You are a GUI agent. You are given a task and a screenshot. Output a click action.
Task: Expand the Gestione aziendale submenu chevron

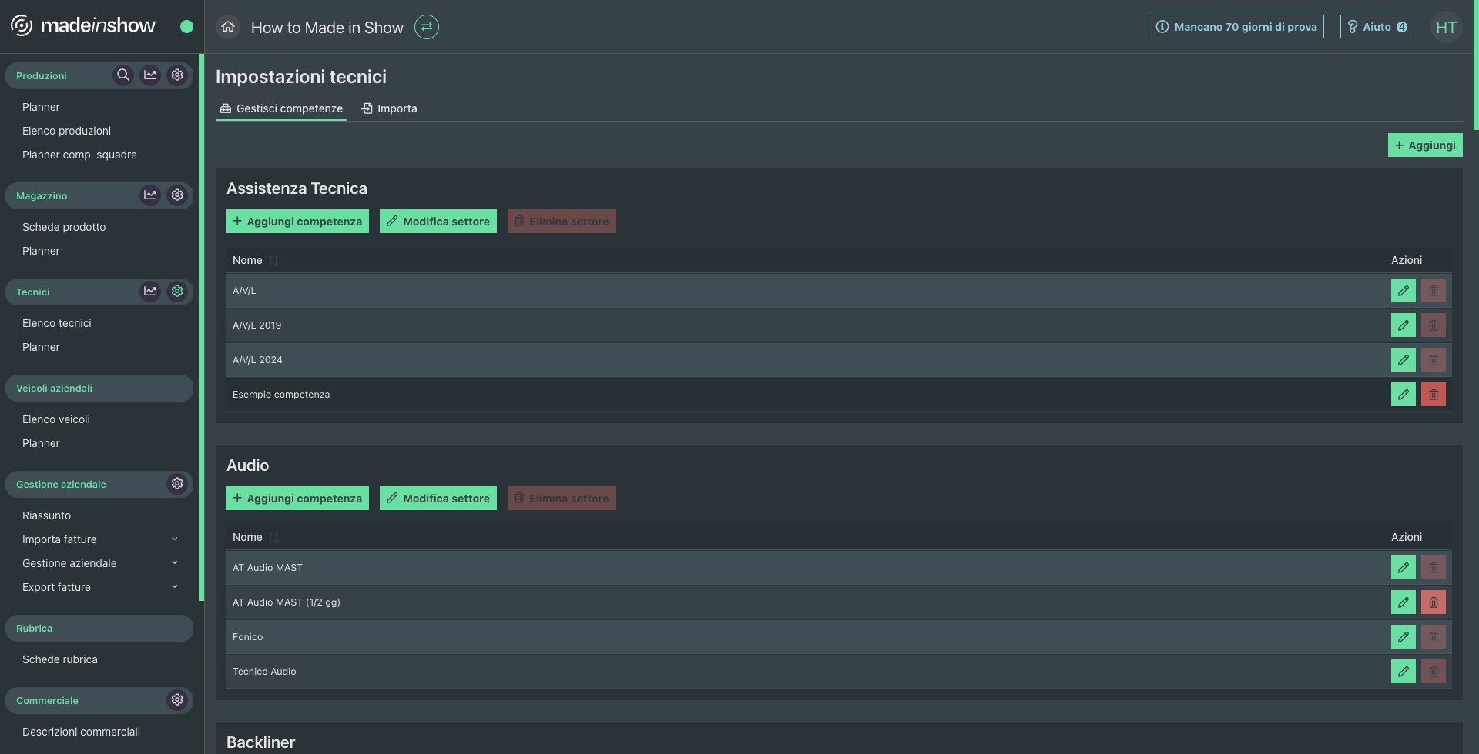tap(175, 563)
